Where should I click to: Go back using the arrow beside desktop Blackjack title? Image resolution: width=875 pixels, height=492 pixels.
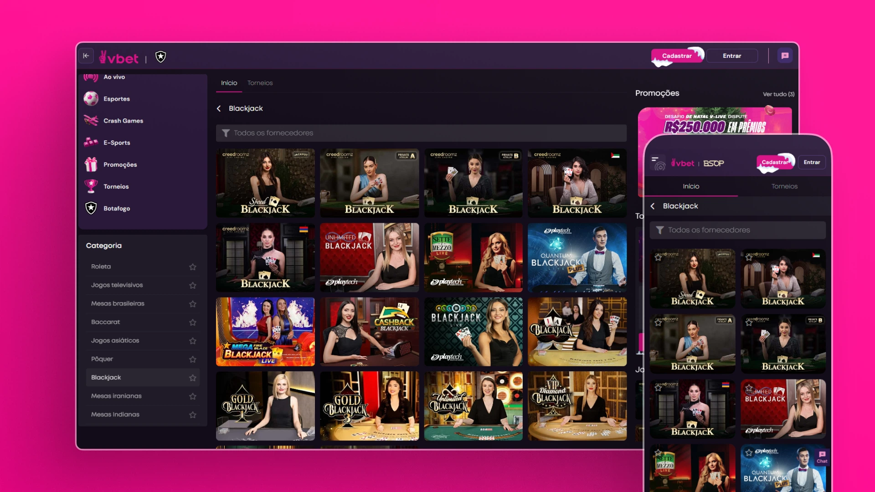[x=219, y=108]
